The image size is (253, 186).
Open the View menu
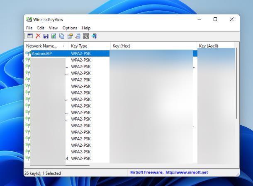click(x=53, y=28)
